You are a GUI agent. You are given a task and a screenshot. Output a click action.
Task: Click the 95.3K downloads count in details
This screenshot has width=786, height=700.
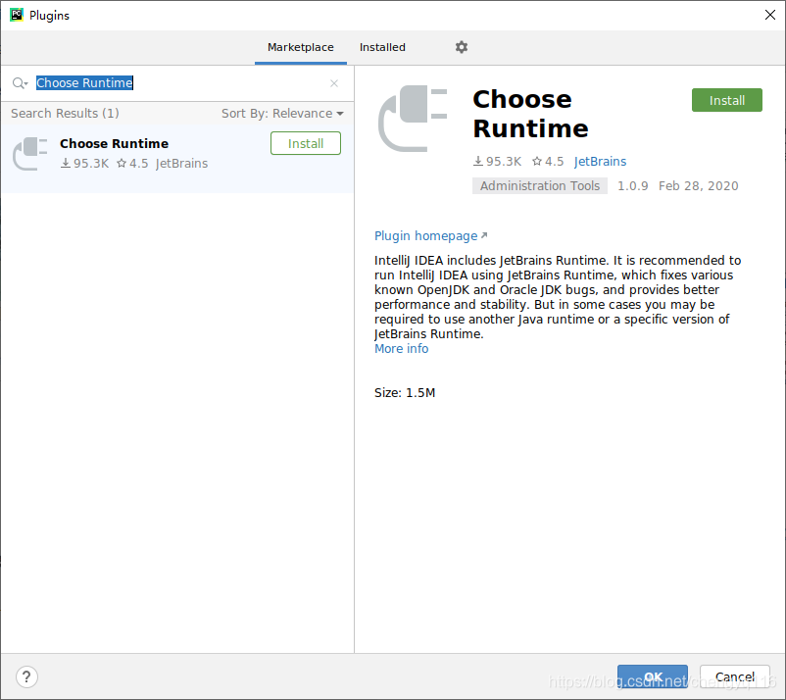[497, 162]
